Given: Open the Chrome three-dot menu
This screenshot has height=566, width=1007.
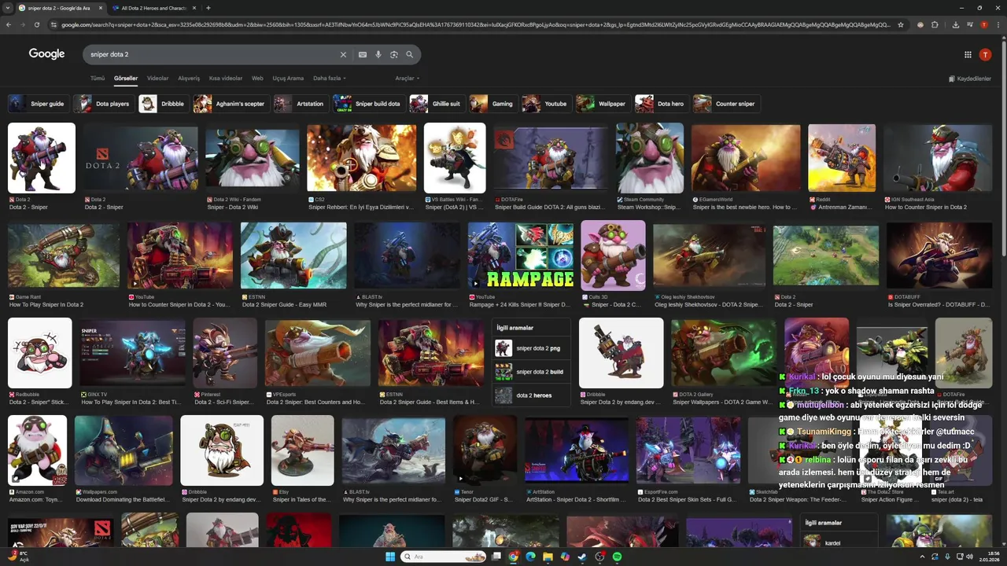Looking at the screenshot, I should pos(998,24).
